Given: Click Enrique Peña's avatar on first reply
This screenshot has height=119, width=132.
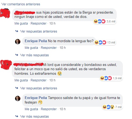Looking at the screenshot, I should tap(18, 42).
